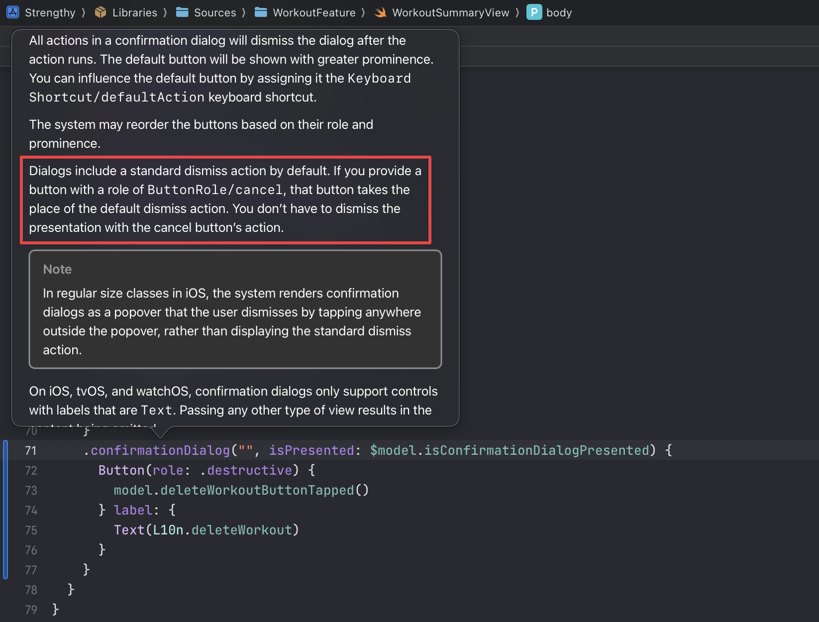The height and width of the screenshot is (622, 819).
Task: Click deleteWorkout property on line 75
Action: pyautogui.click(x=242, y=530)
